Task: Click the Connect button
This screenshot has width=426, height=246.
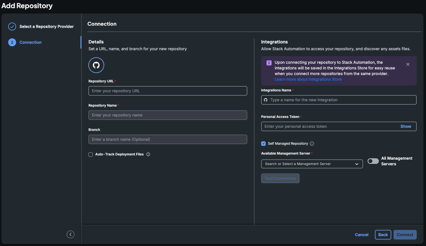Action: pos(405,235)
